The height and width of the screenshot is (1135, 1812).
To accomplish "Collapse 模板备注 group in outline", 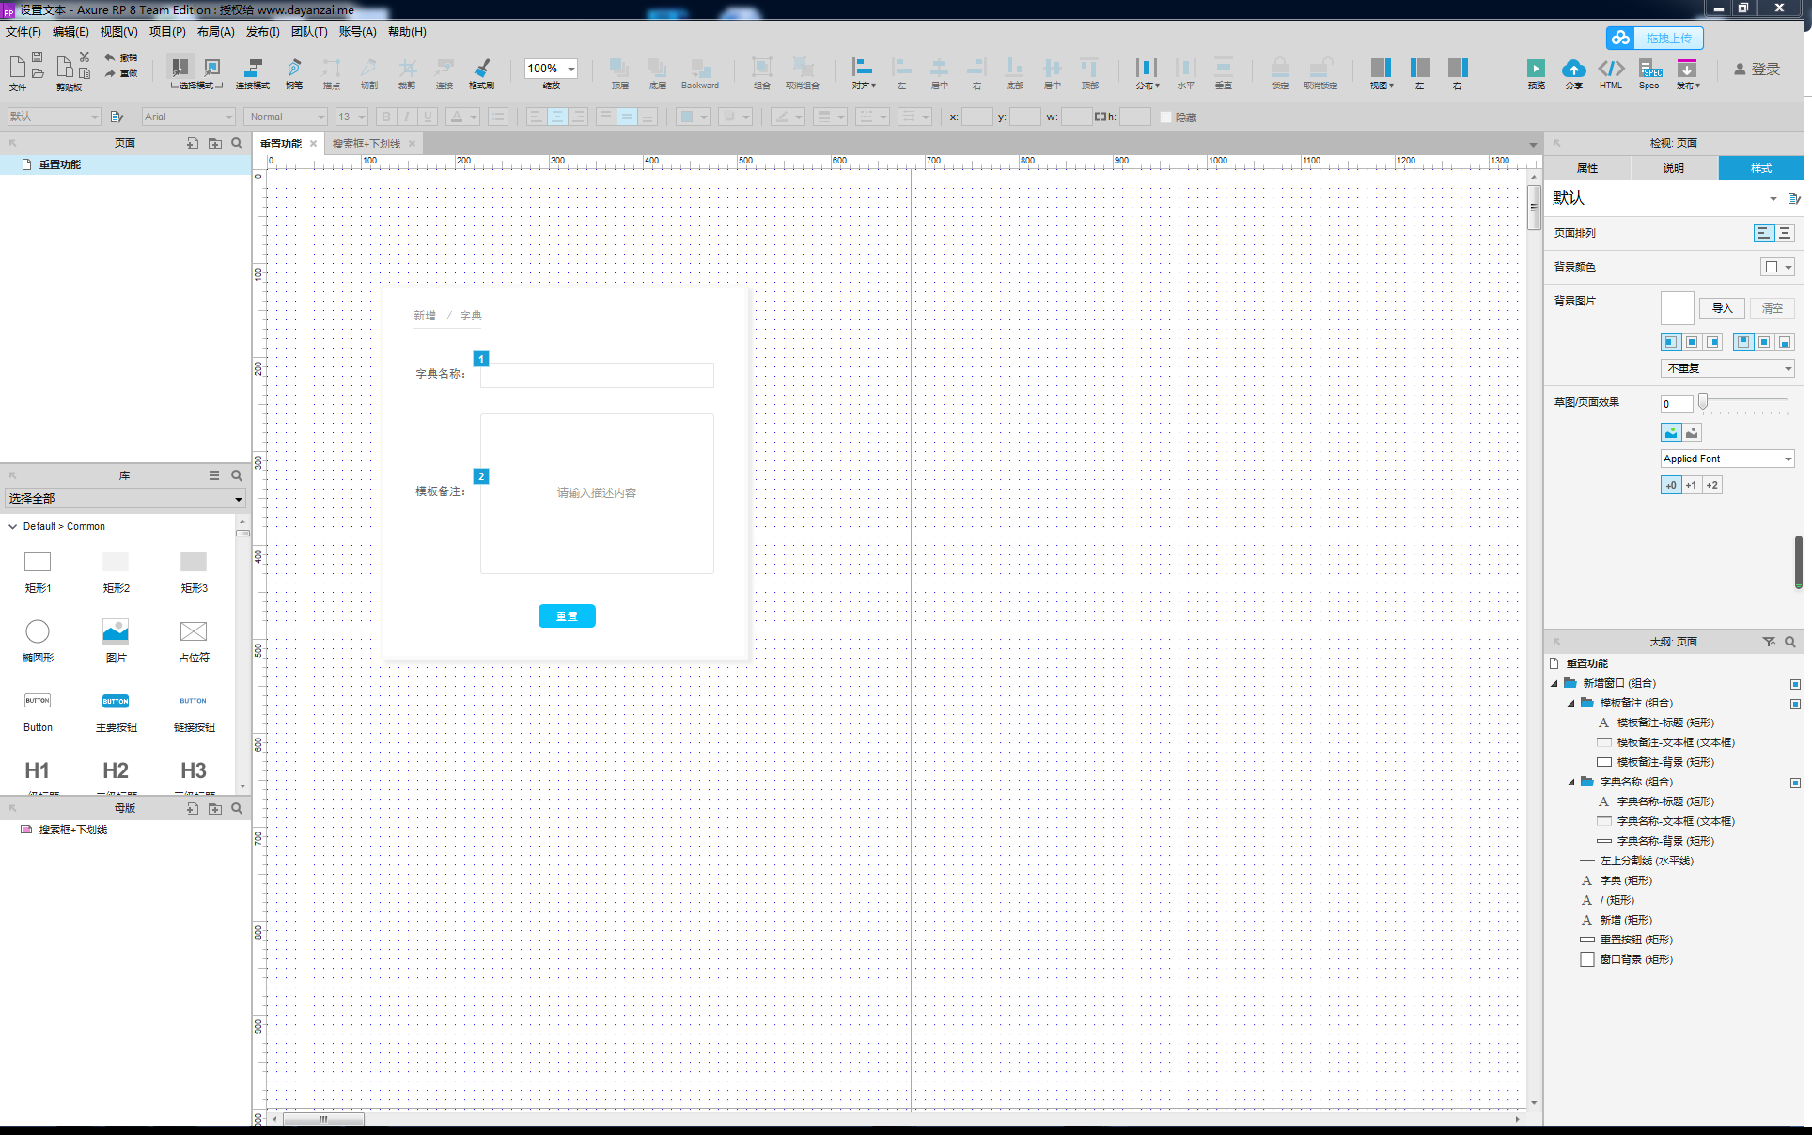I will pos(1570,703).
